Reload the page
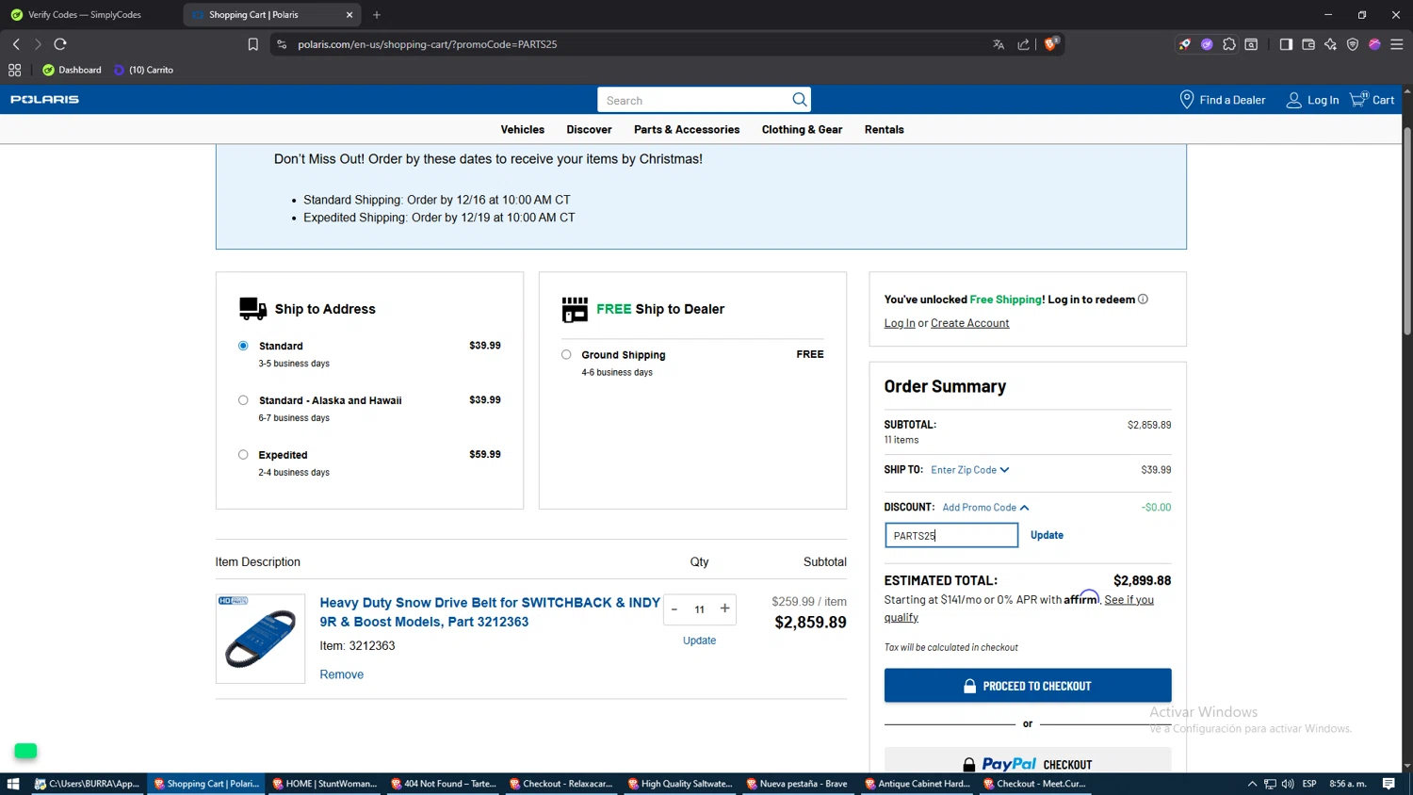1413x795 pixels. [x=60, y=44]
